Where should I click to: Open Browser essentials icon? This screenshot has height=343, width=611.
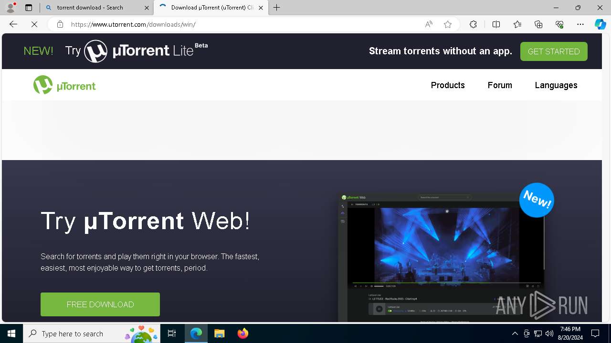point(559,24)
